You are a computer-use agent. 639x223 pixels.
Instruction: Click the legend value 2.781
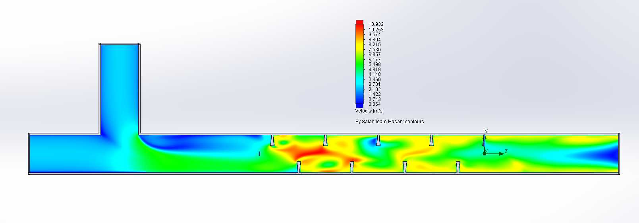[x=374, y=84]
